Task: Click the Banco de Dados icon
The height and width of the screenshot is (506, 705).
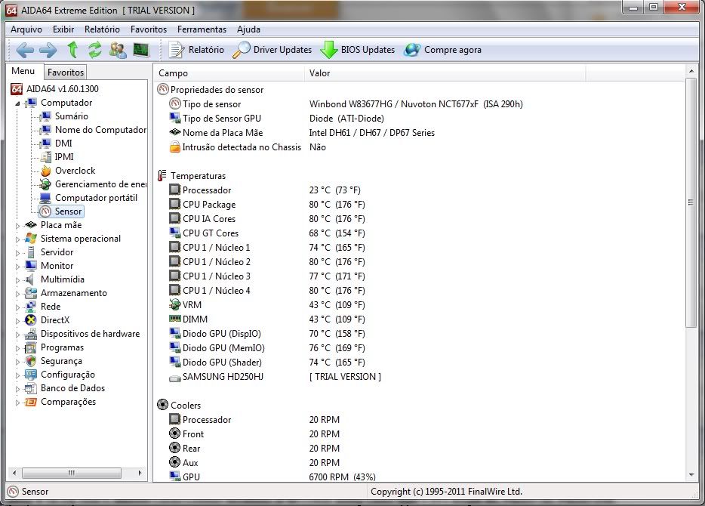Action: tap(31, 387)
